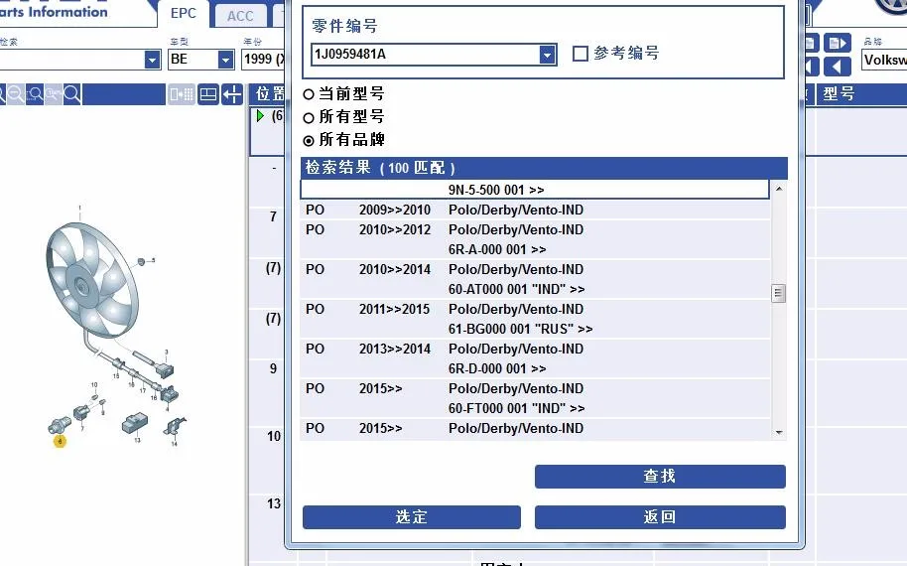Switch to the ACC tab

(240, 16)
